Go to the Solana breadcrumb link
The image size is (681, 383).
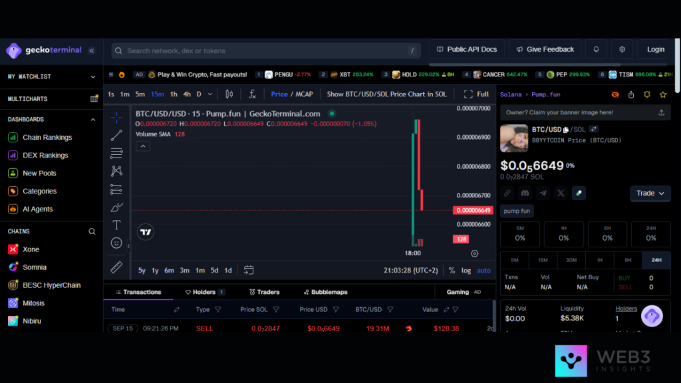pos(511,94)
